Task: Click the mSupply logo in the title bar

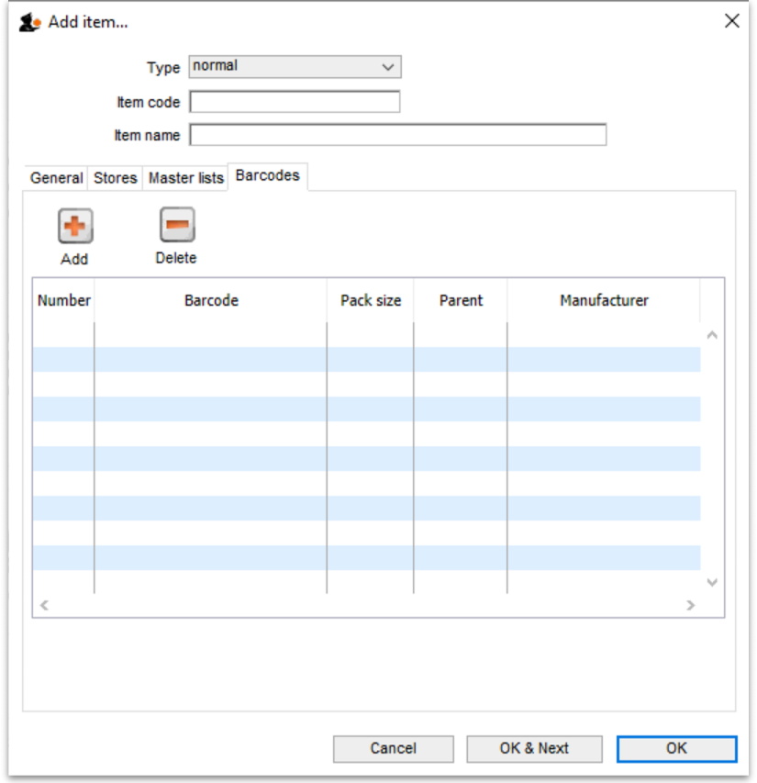Action: tap(29, 22)
